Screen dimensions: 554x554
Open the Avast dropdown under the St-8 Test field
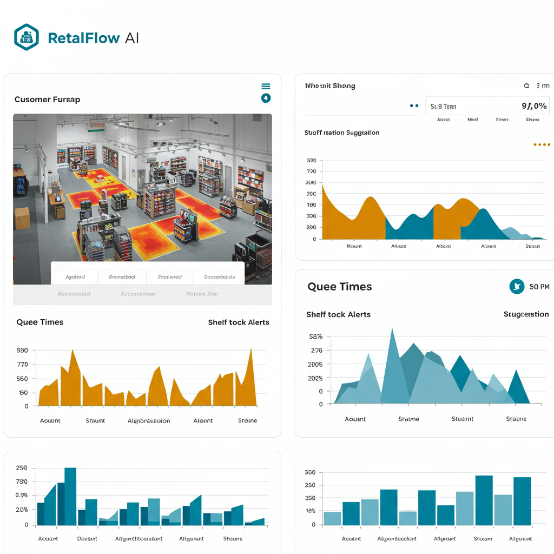(444, 119)
